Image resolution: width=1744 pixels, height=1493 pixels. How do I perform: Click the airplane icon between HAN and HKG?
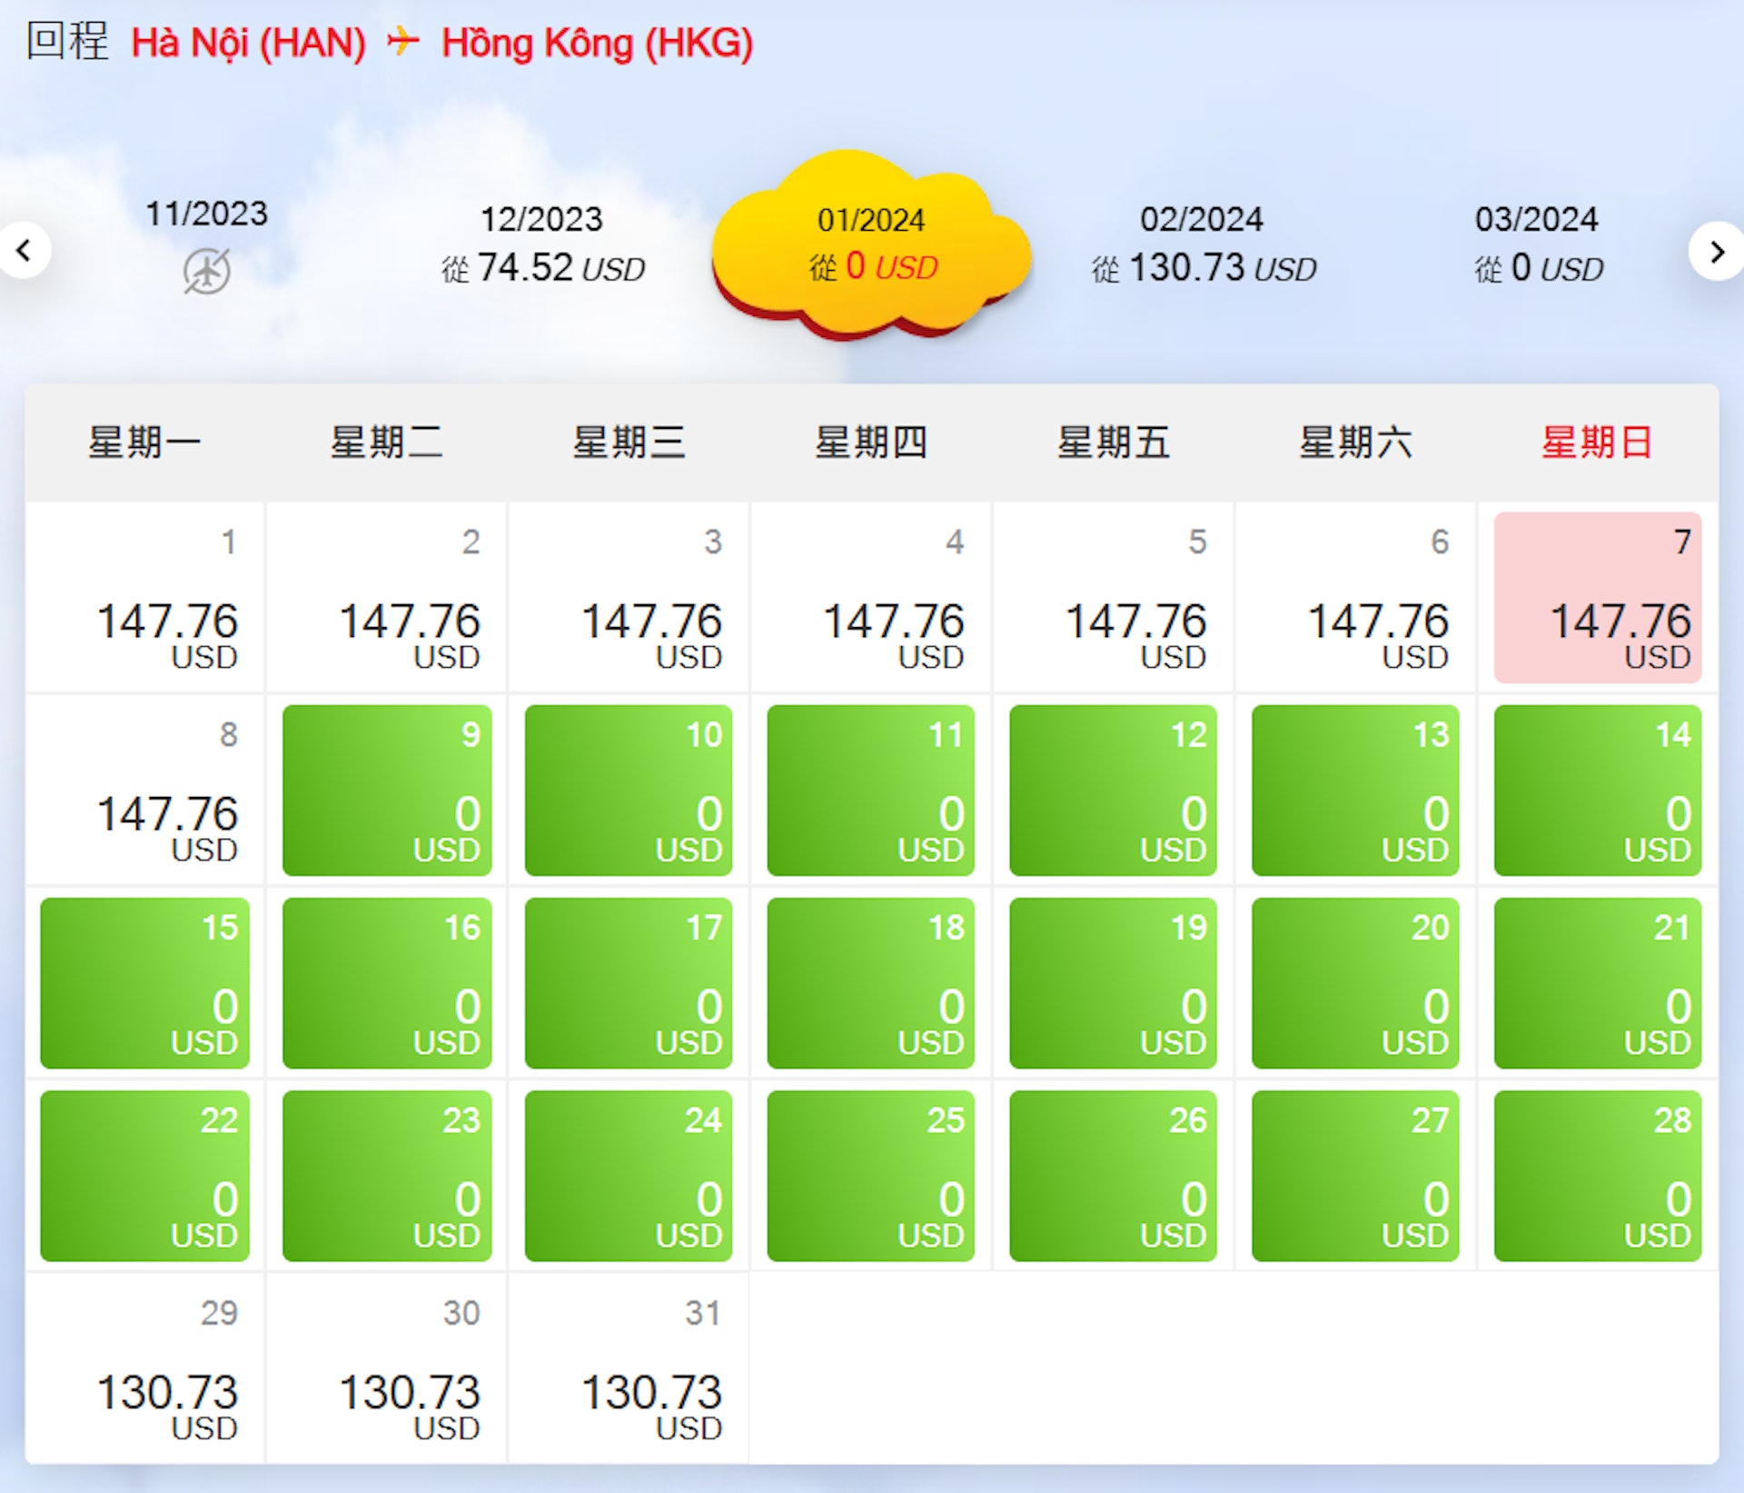click(402, 41)
